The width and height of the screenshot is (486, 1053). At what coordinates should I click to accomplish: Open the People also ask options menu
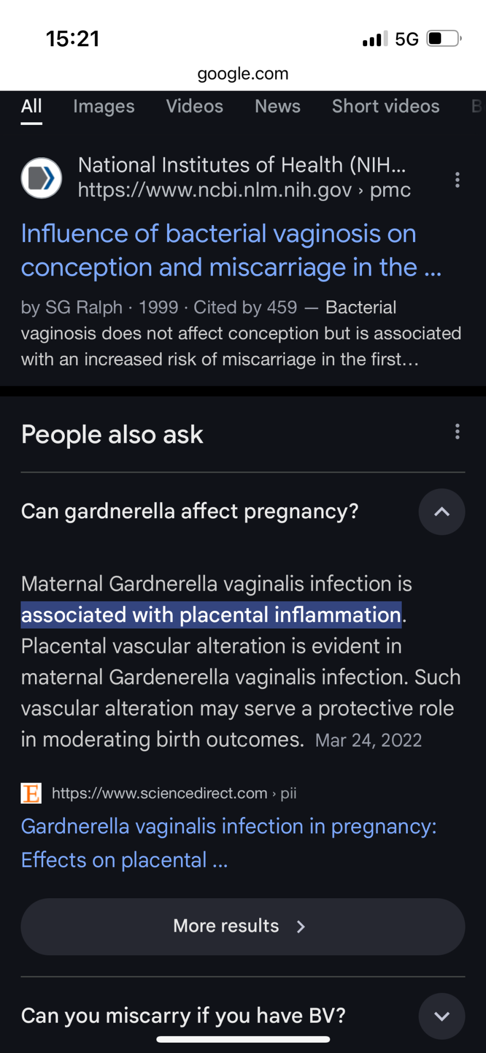(457, 432)
